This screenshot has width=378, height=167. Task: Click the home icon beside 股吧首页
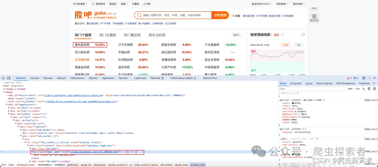click(x=93, y=4)
